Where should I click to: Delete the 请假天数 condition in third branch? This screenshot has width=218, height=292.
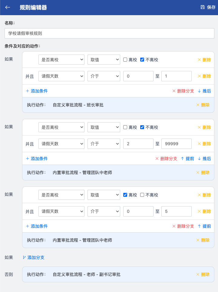pos(204,211)
